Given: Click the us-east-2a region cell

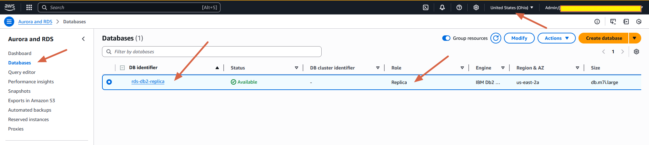Looking at the screenshot, I should click(x=528, y=82).
